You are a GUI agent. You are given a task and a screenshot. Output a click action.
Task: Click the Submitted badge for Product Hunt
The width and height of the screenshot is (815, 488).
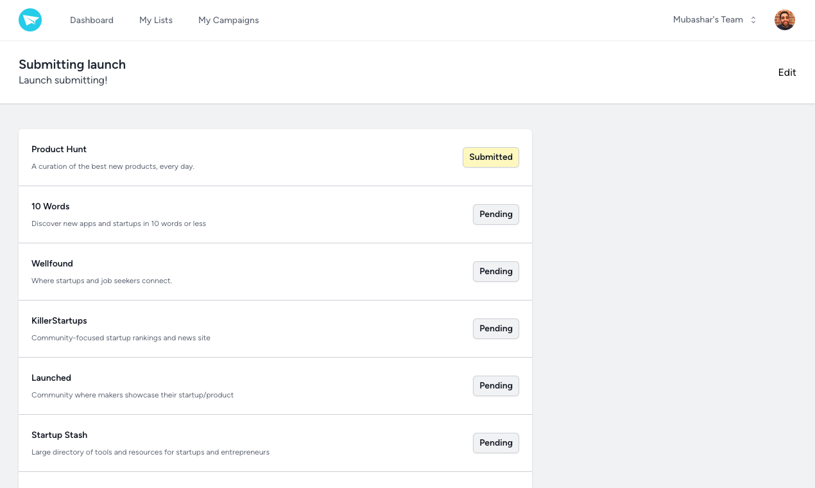click(491, 157)
